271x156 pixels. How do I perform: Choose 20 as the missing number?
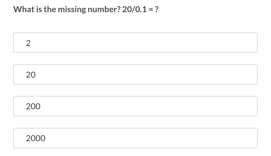tap(135, 74)
